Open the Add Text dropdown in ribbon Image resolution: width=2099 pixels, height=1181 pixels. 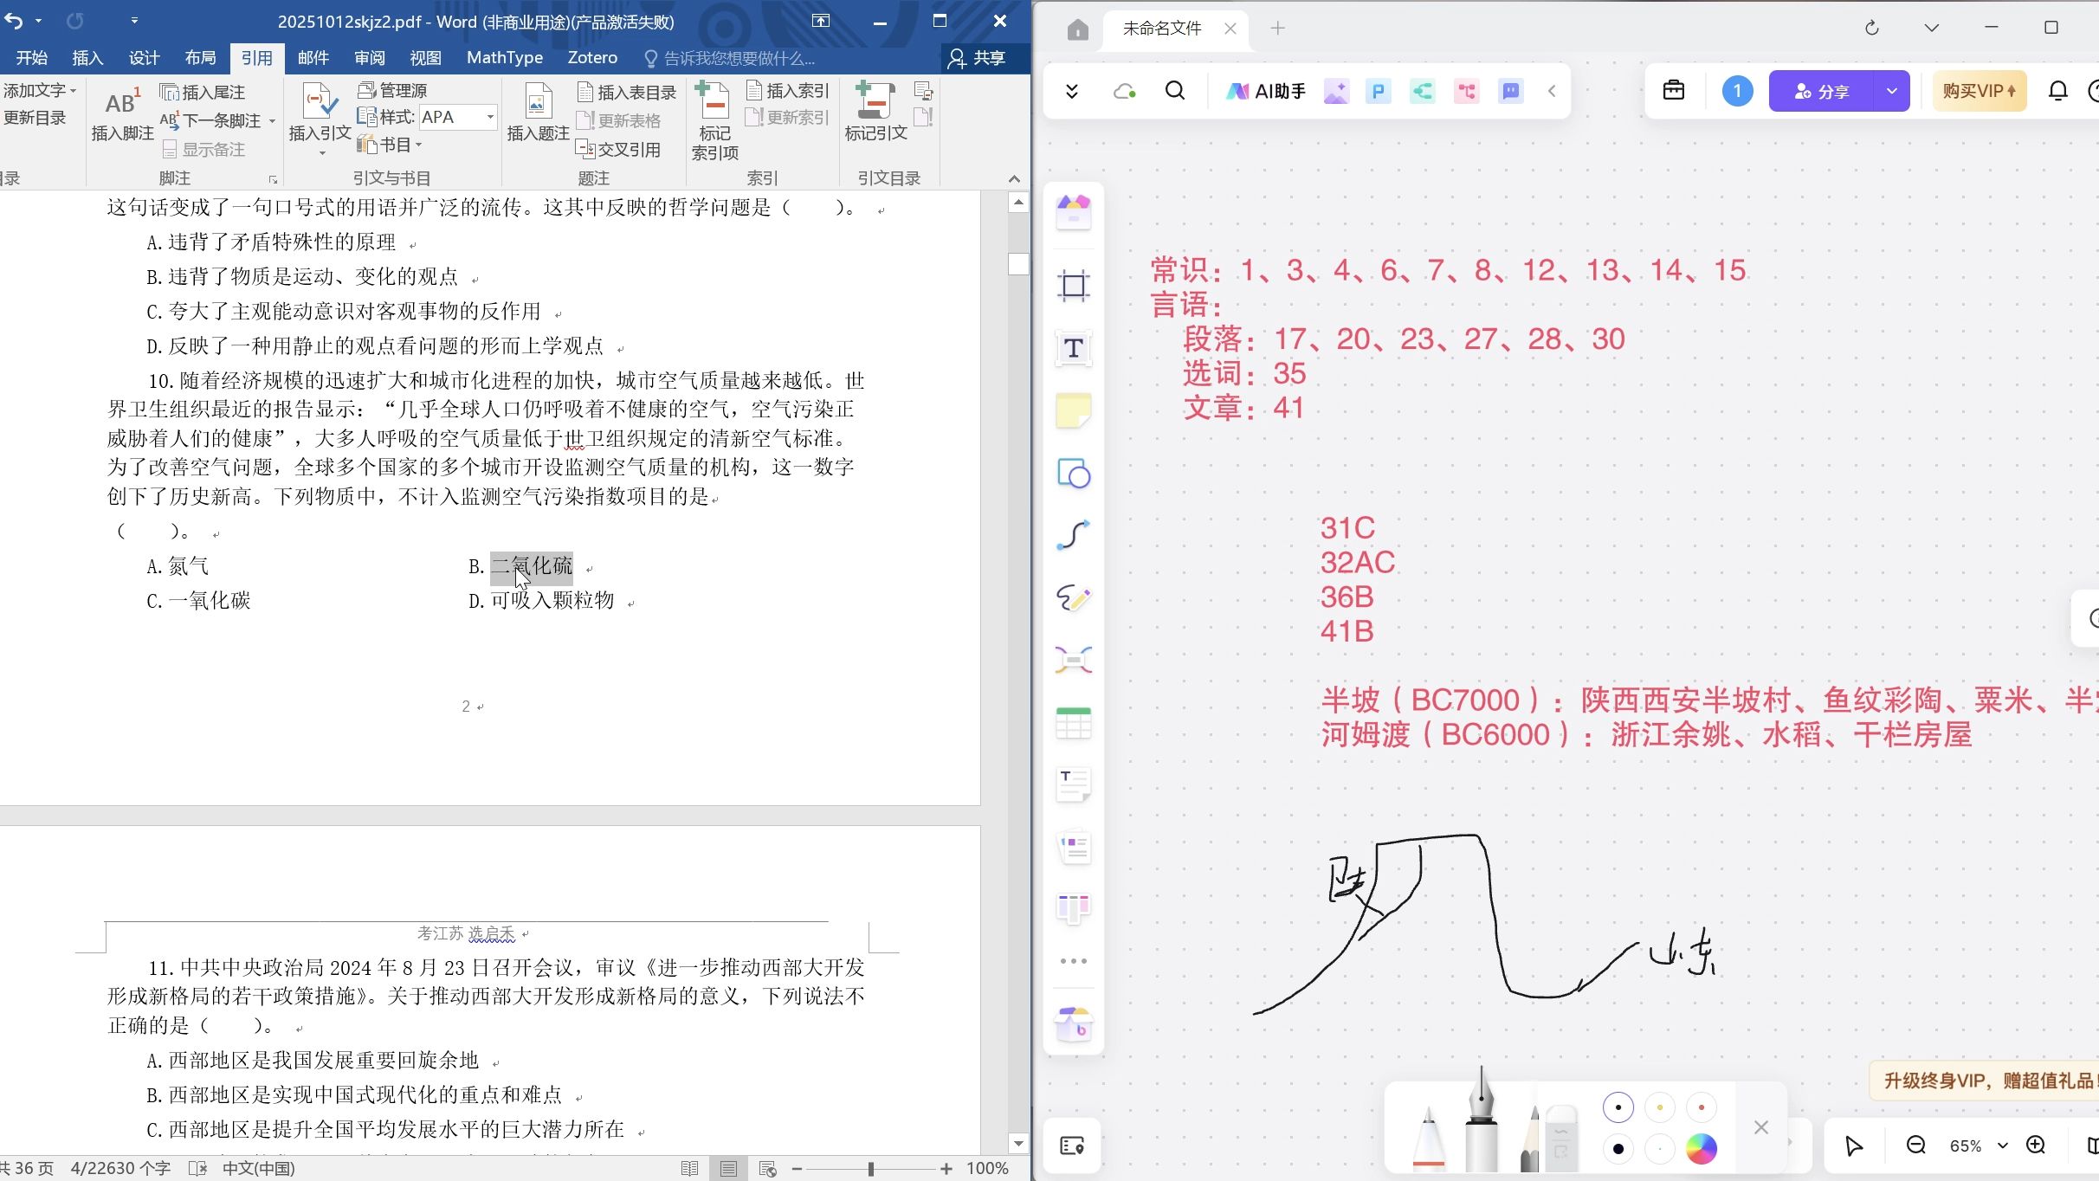[x=39, y=90]
